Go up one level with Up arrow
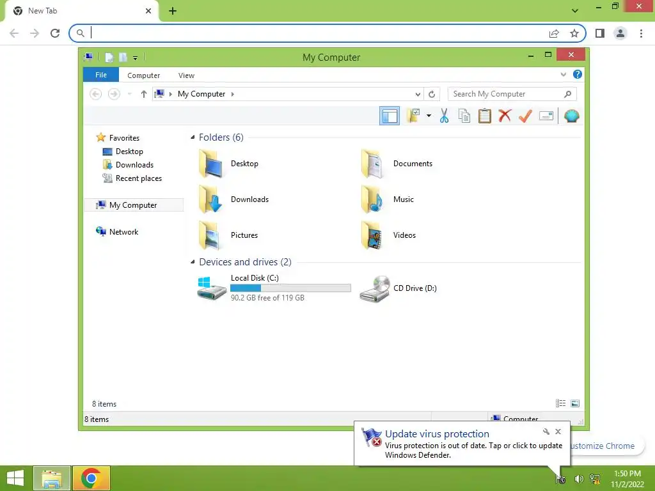The height and width of the screenshot is (491, 655). pyautogui.click(x=144, y=94)
